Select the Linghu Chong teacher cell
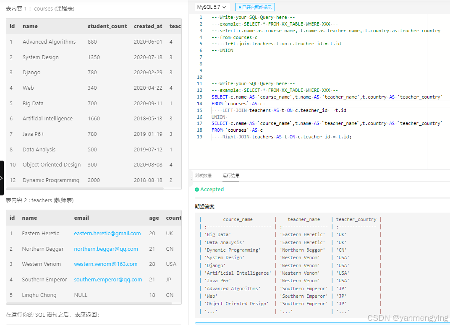The height and width of the screenshot is (325, 450). coord(39,295)
